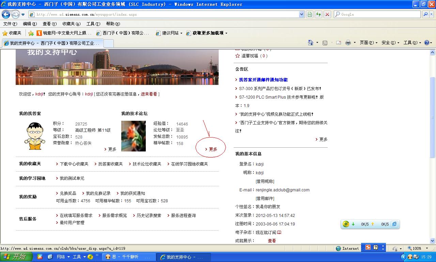
Task: Open 我的测试单元 link
Action: (x=72, y=178)
